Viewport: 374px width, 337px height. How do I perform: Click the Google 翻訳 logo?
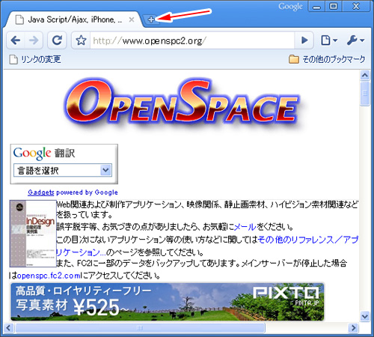[x=44, y=154]
